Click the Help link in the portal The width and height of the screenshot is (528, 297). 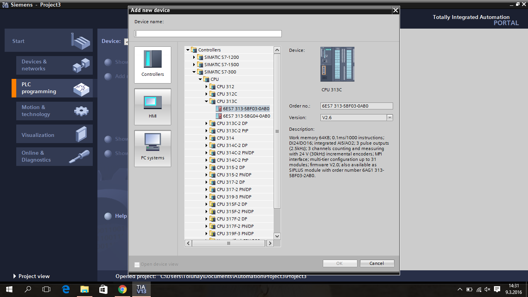click(121, 216)
